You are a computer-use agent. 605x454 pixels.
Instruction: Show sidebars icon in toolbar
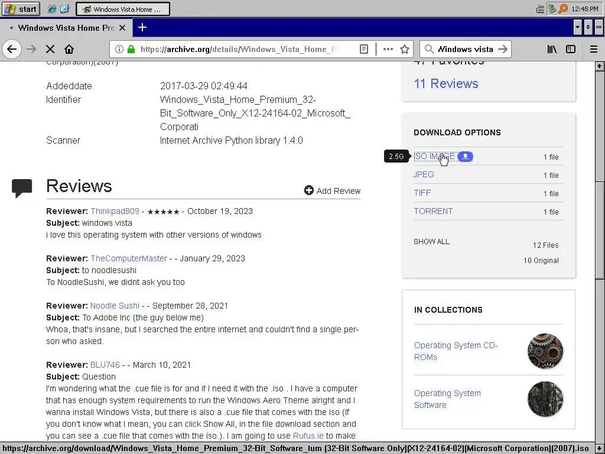571,49
